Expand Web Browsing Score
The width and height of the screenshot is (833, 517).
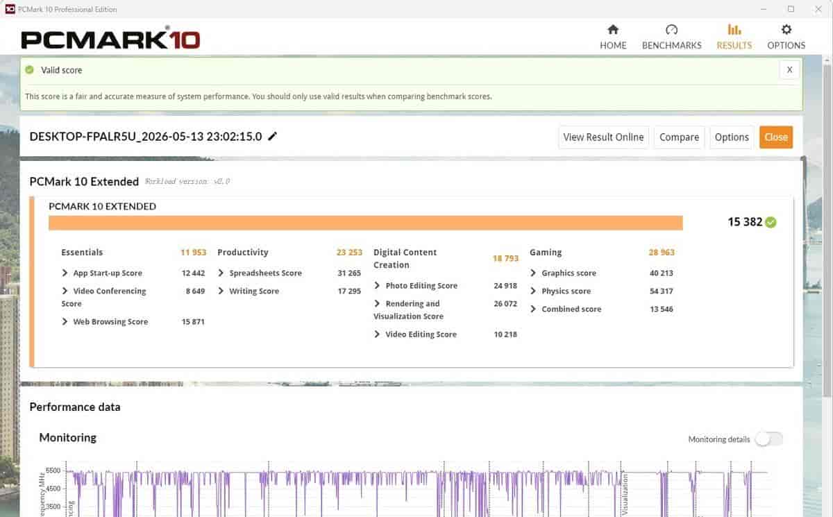[65, 322]
